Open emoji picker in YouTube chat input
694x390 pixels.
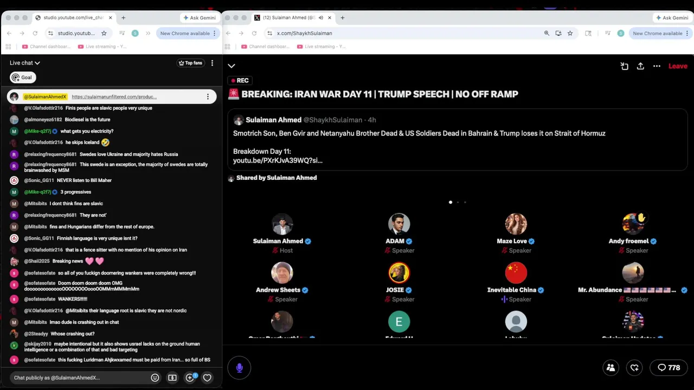(x=155, y=378)
